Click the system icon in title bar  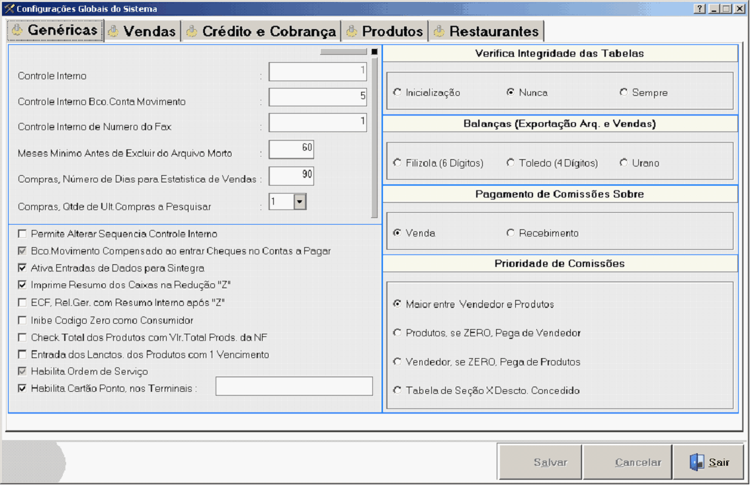point(9,9)
